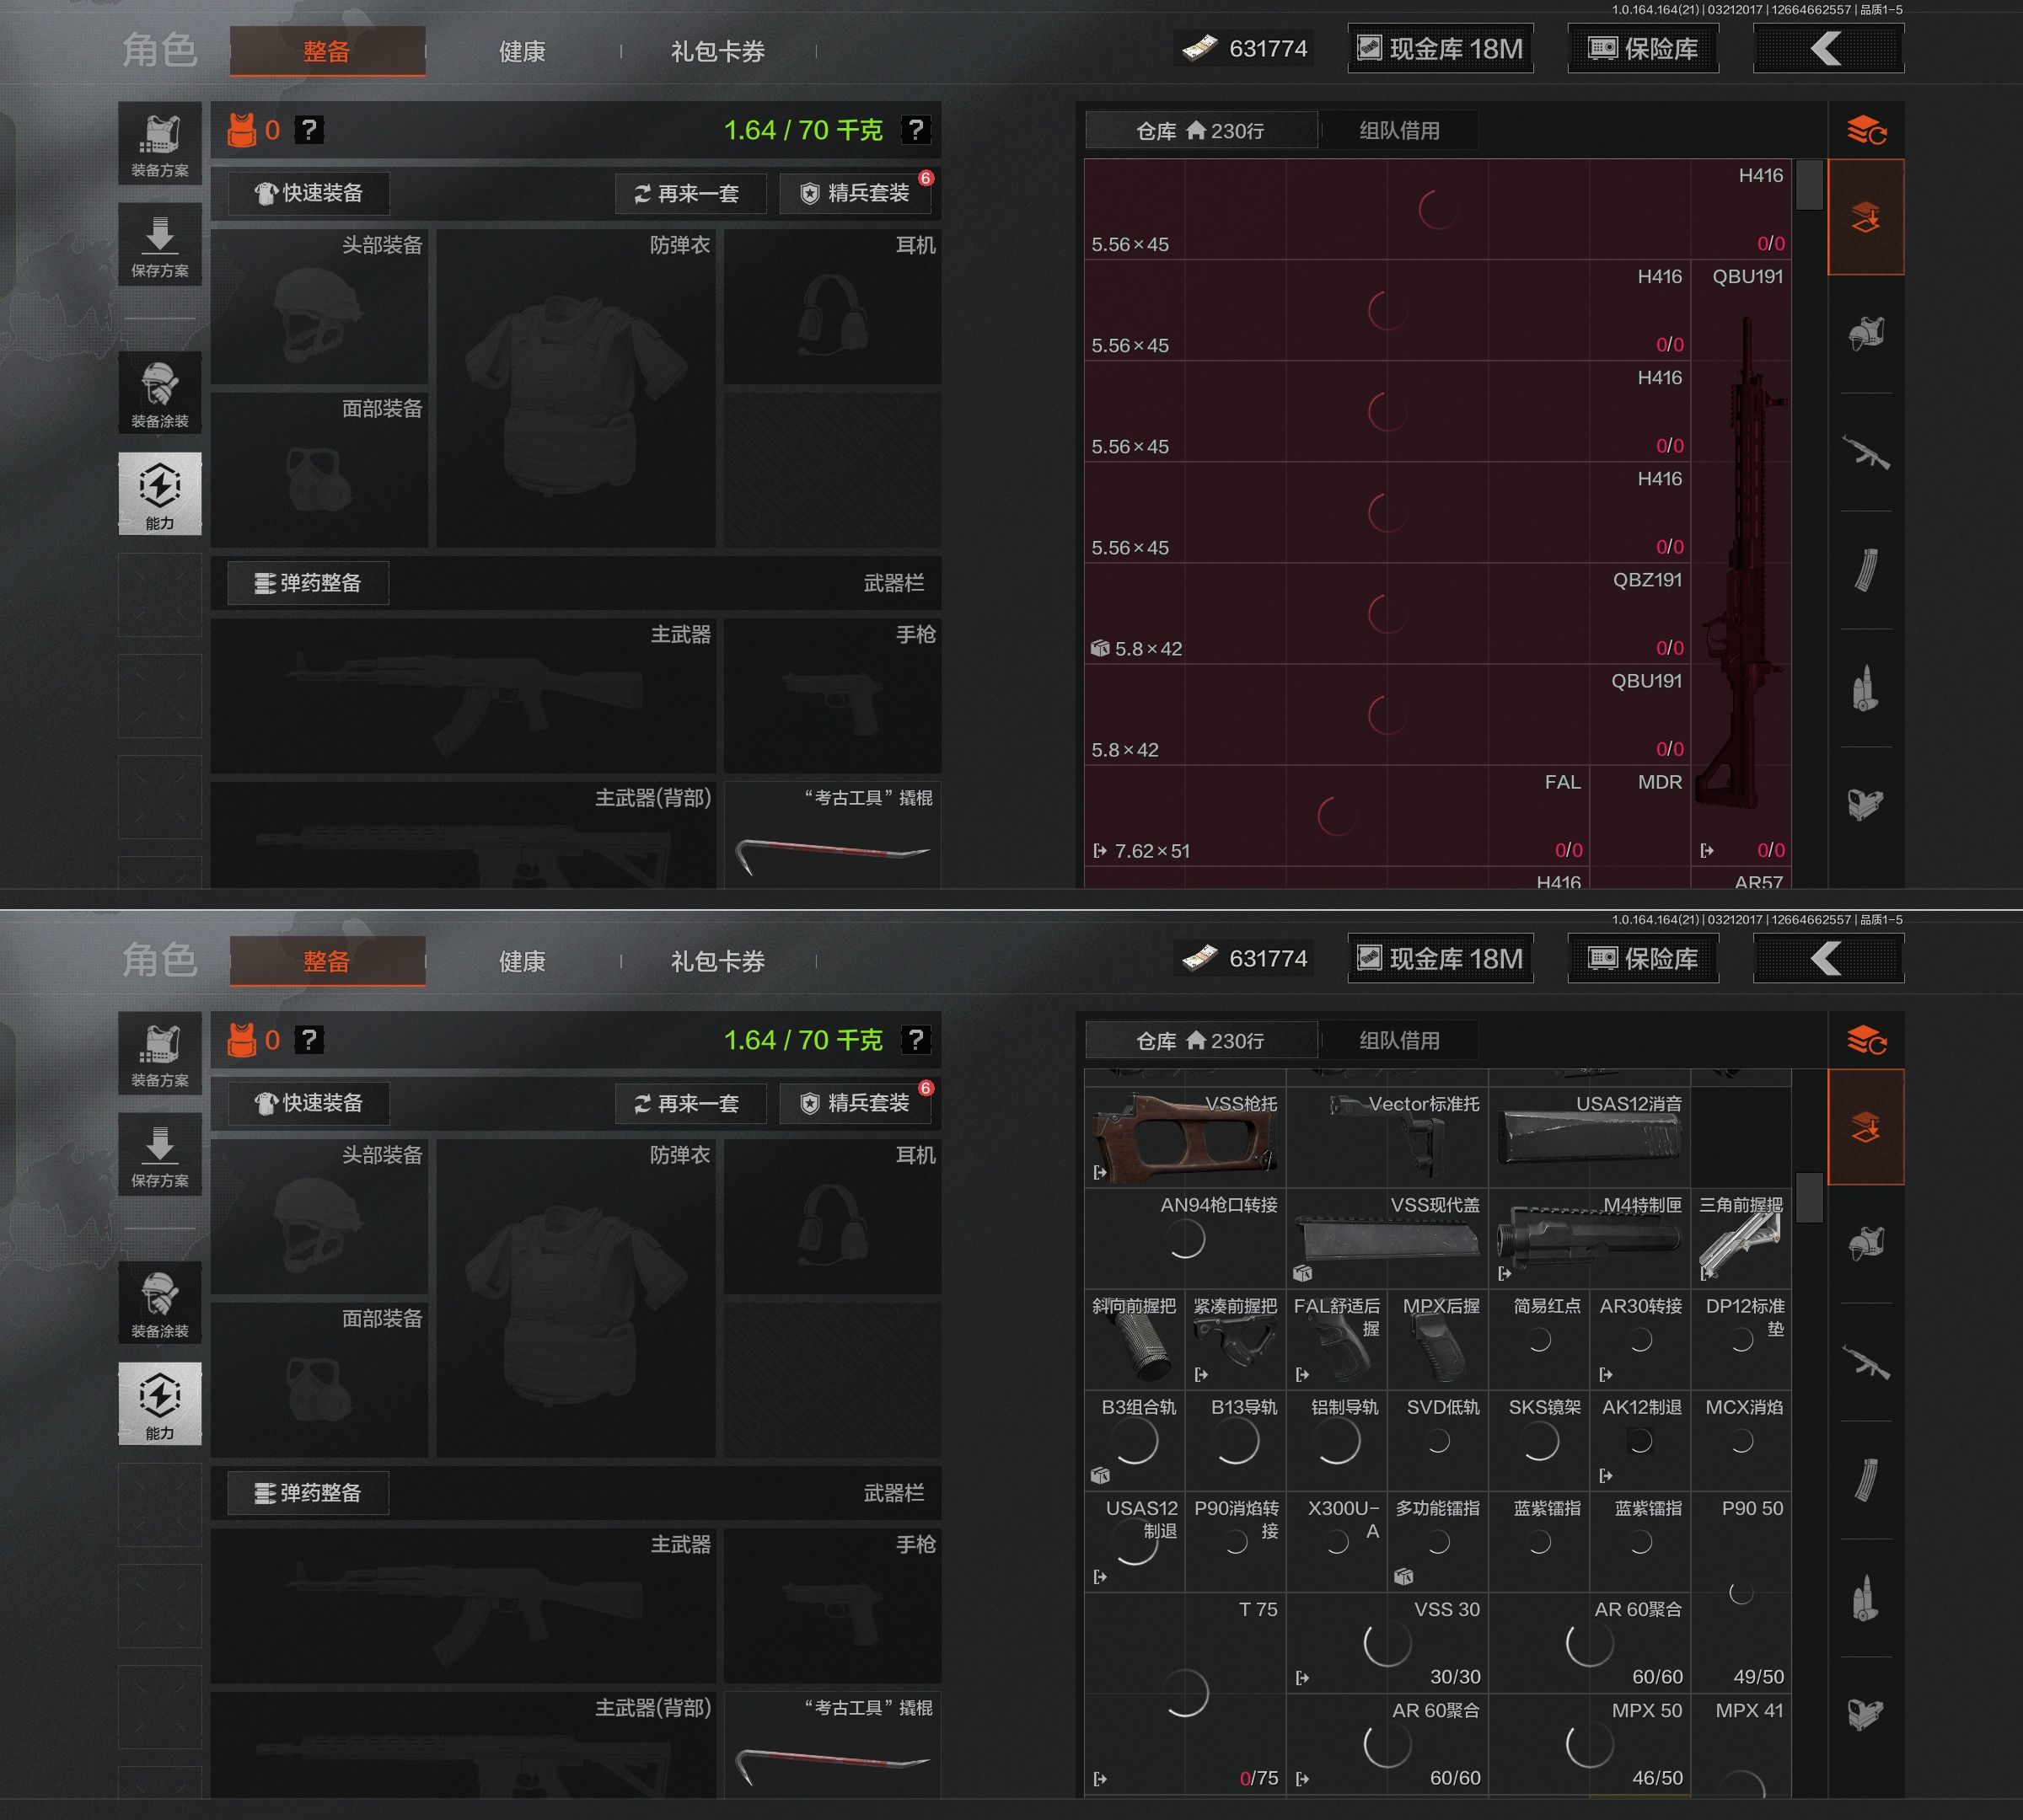The image size is (2023, 1820).
Task: Switch to 健康 tab in upper header
Action: 523,51
